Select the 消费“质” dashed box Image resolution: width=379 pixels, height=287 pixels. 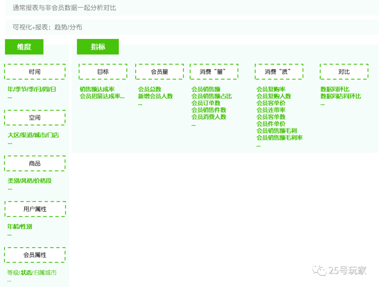click(279, 72)
